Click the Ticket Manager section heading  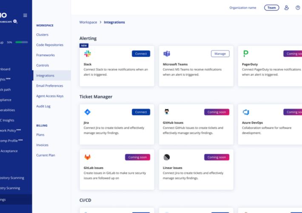[x=96, y=97]
